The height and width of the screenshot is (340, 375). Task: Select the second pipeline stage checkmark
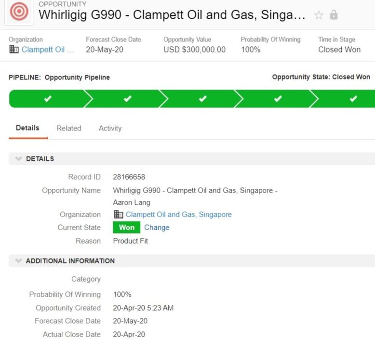coord(127,98)
